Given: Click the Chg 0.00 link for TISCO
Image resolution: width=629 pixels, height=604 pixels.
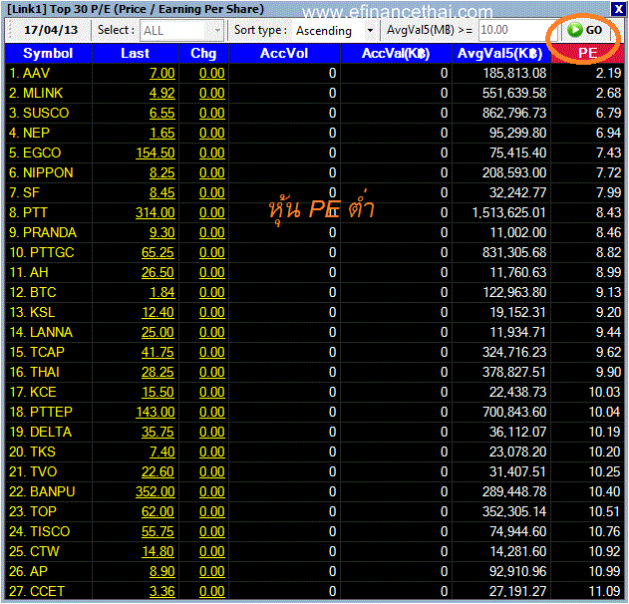Looking at the screenshot, I should pos(211,532).
